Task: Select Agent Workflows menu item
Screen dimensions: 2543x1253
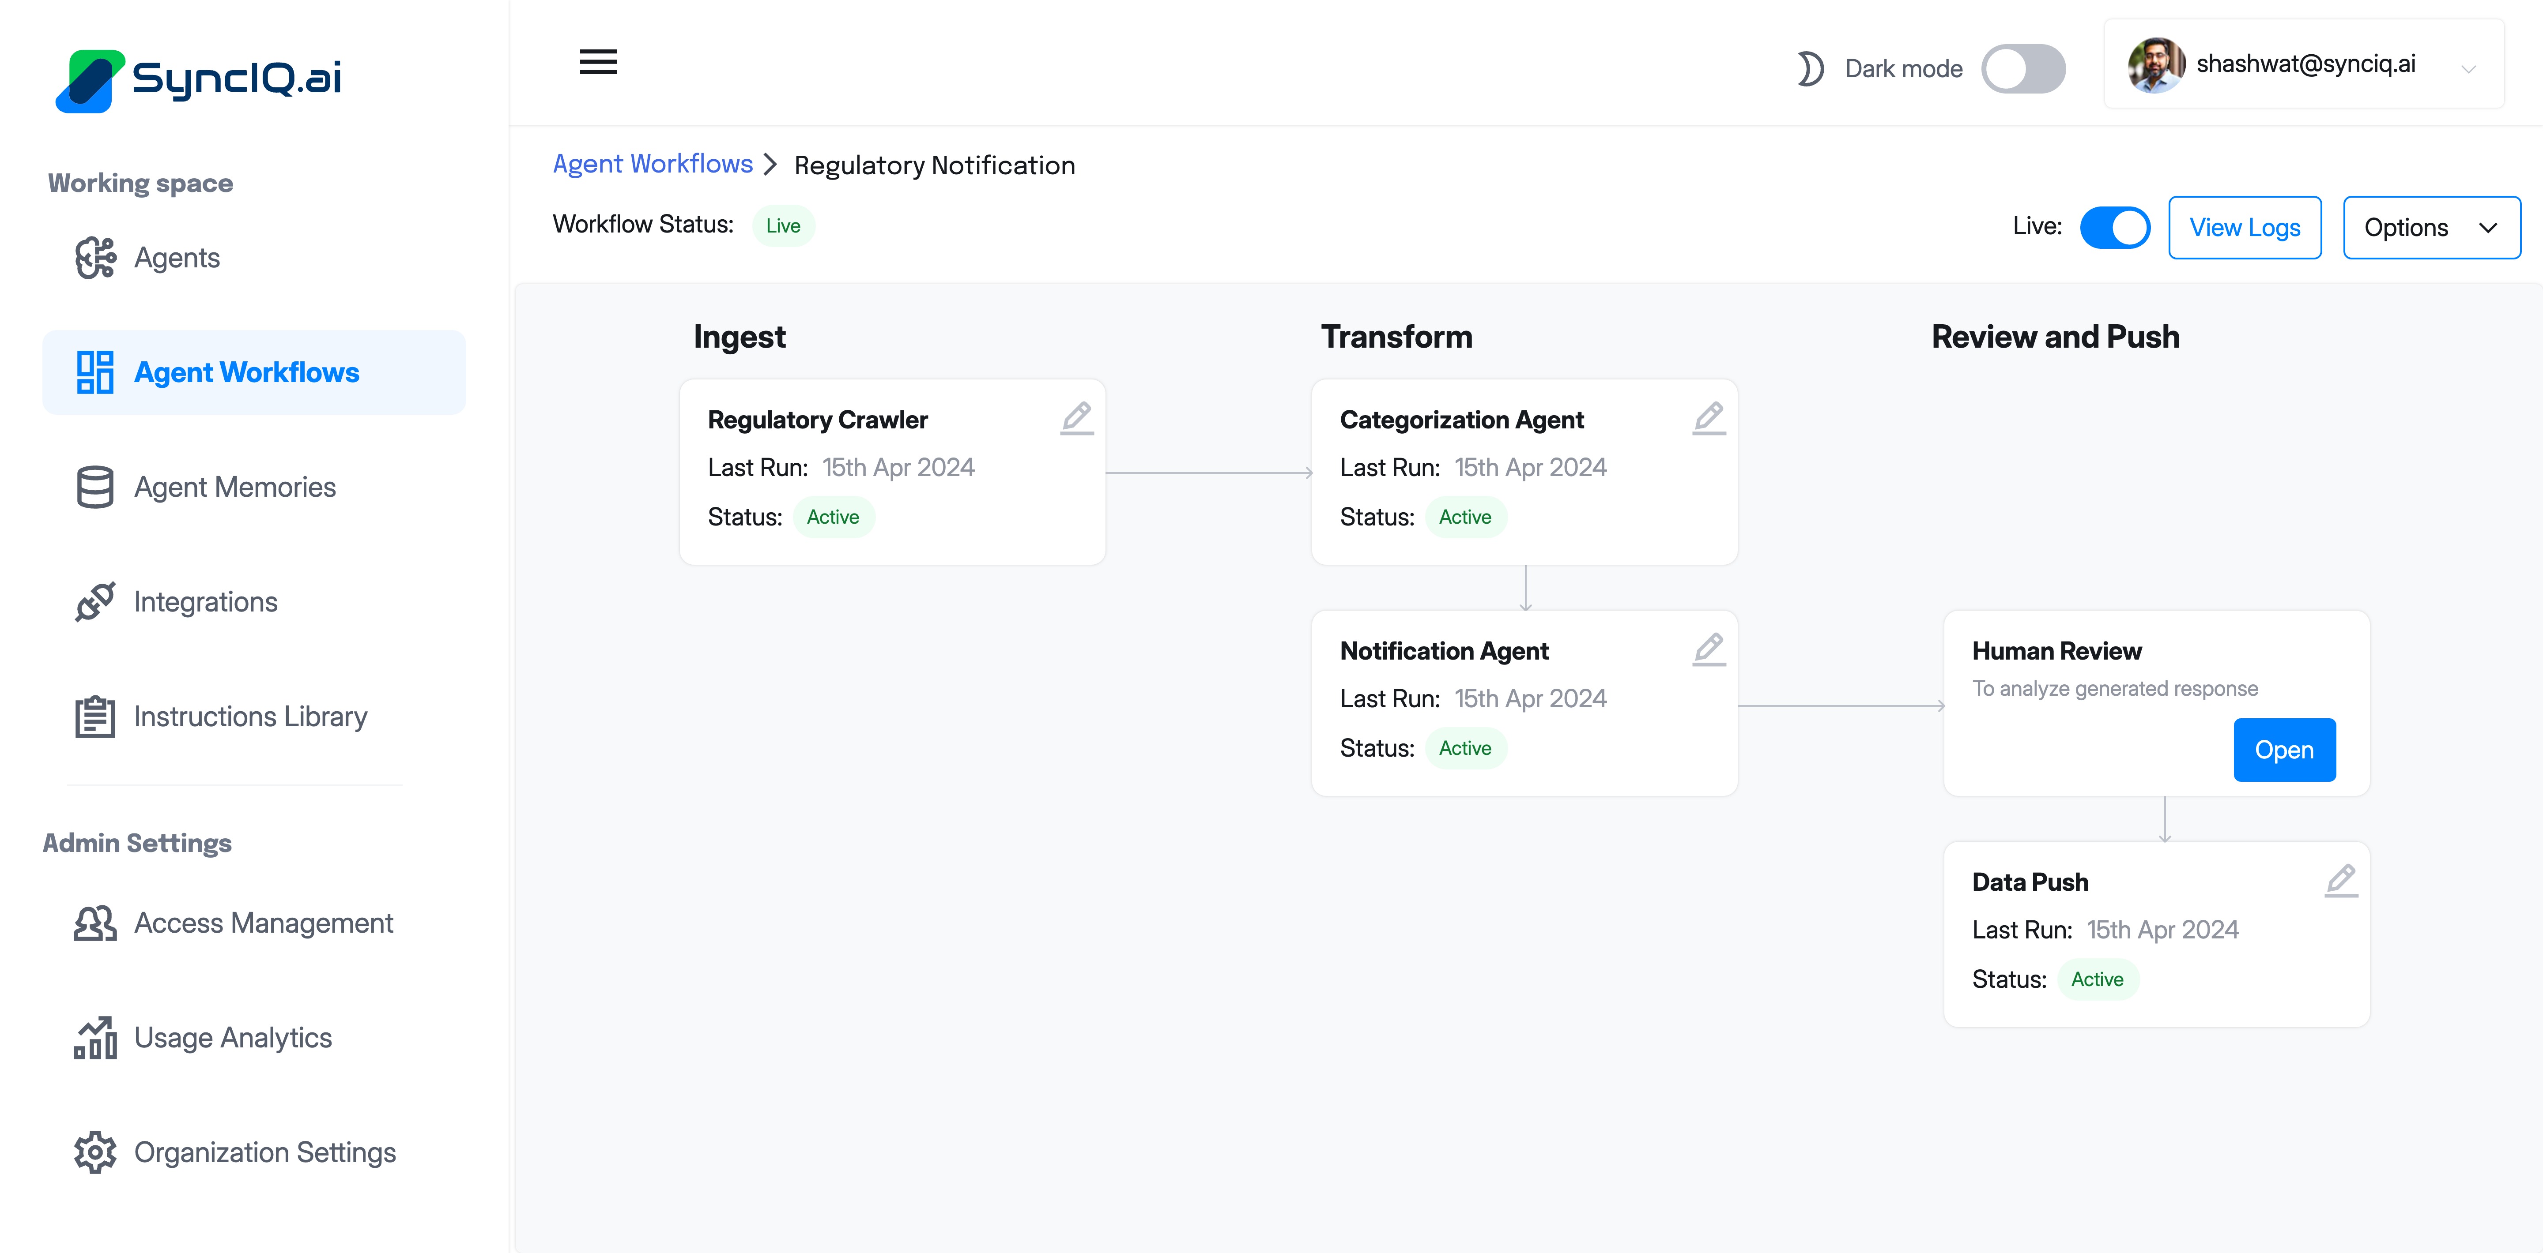Action: (x=254, y=372)
